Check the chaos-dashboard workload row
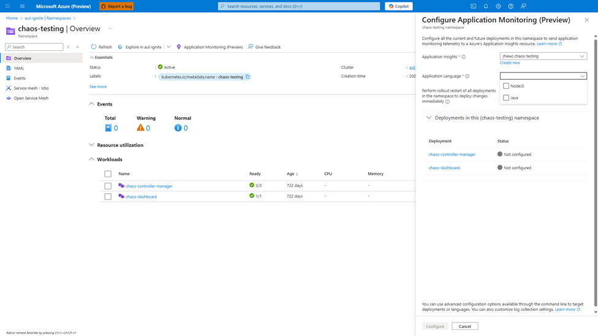This screenshot has width=598, height=336. 108,197
